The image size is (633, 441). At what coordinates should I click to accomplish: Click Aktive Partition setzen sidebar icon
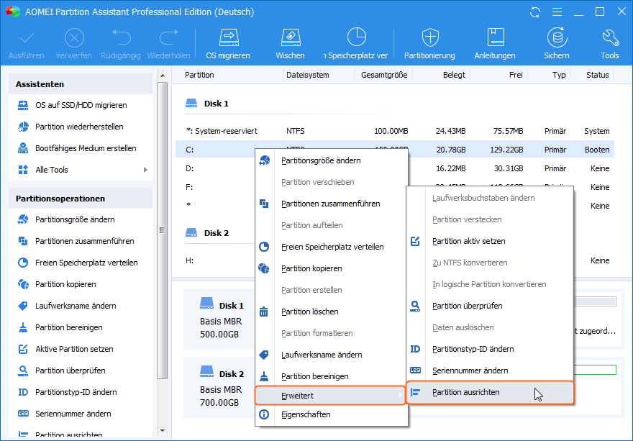pos(23,349)
